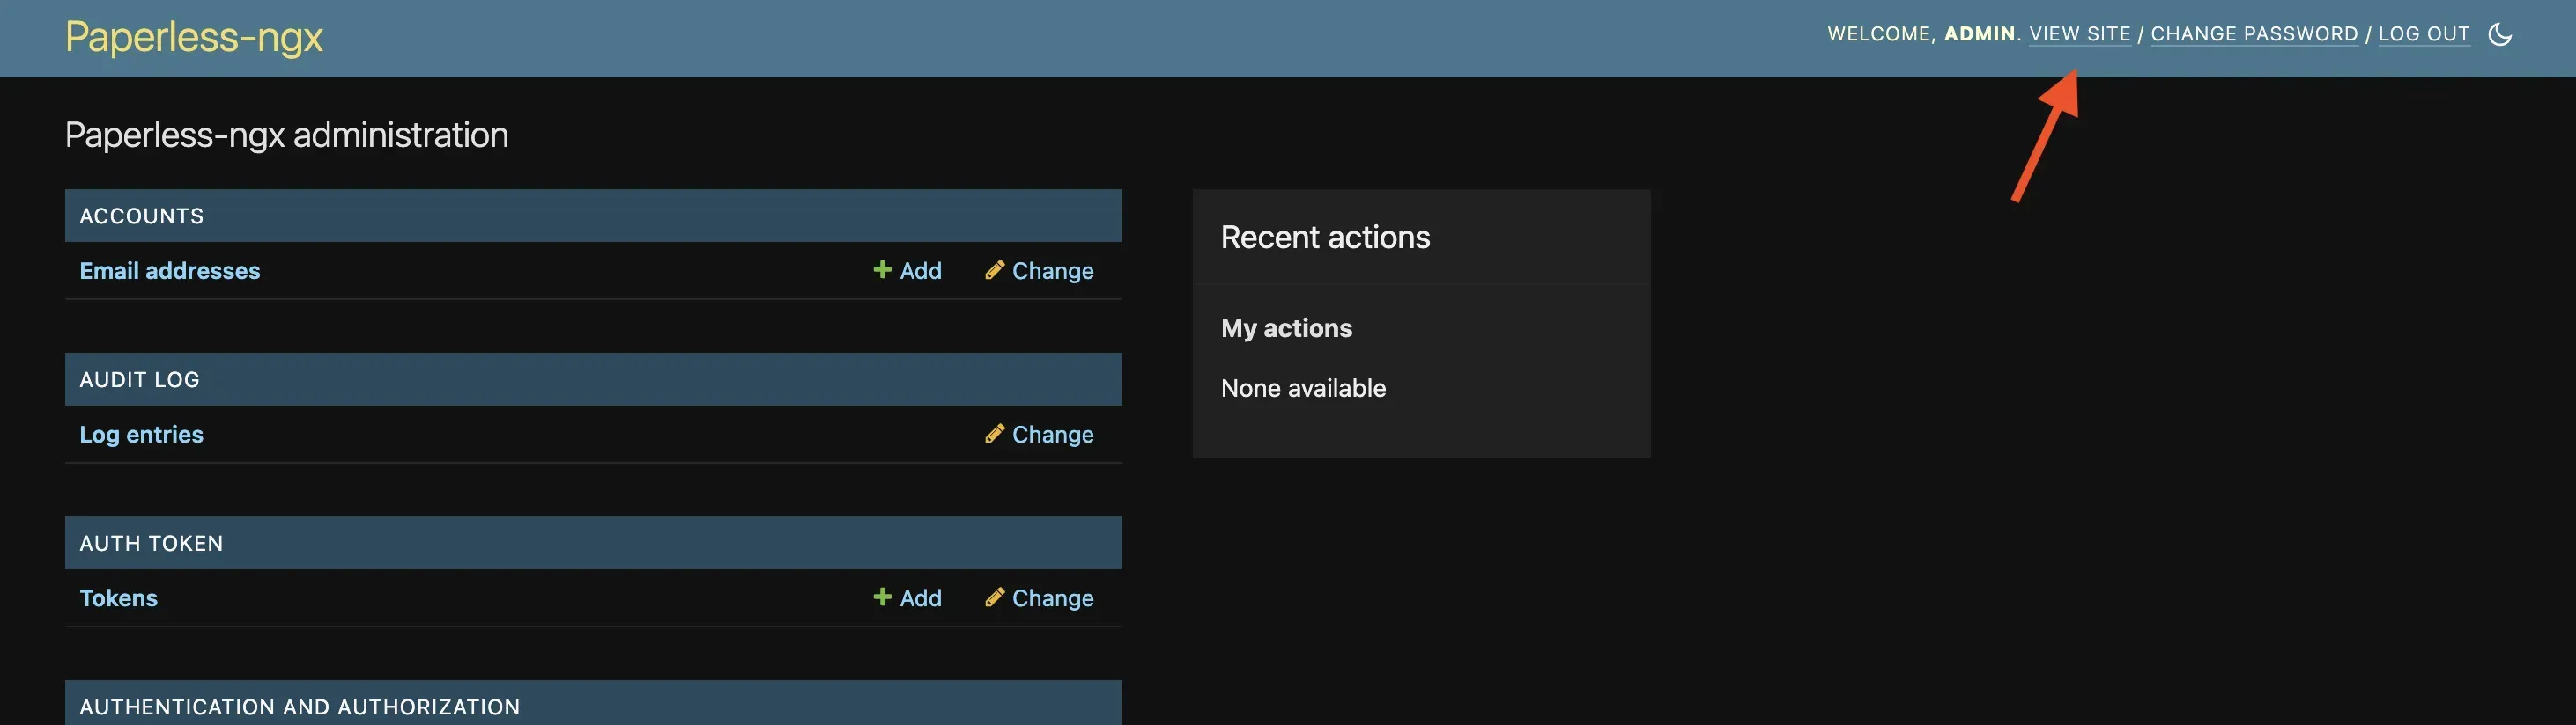Open the Change Password link
The height and width of the screenshot is (725, 2576).
tap(2254, 34)
